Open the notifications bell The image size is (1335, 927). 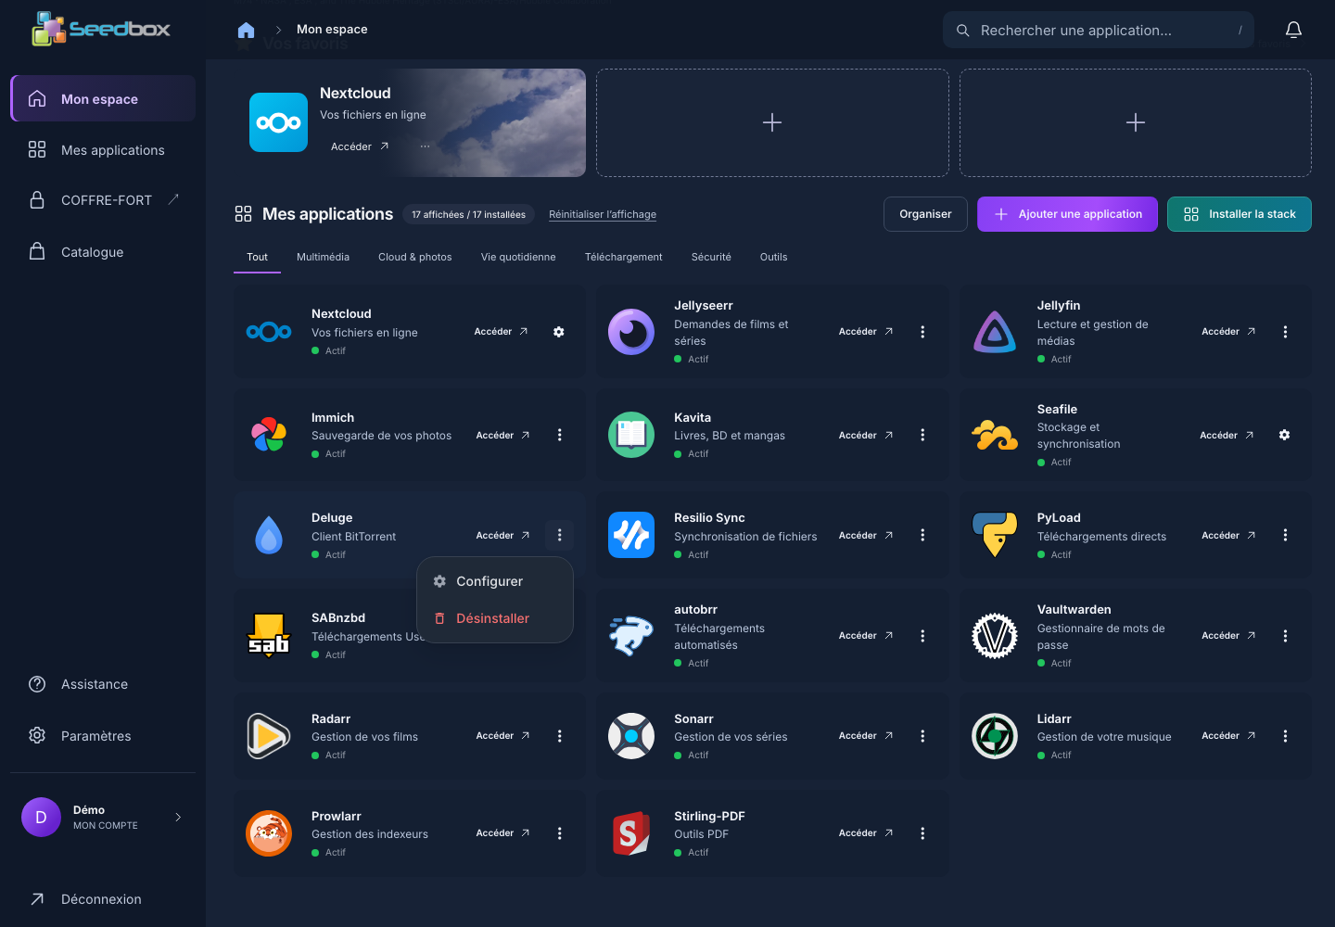(x=1293, y=30)
